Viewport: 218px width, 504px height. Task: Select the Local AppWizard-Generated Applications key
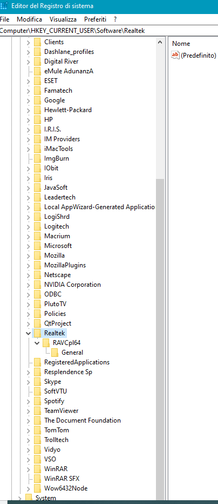point(99,207)
